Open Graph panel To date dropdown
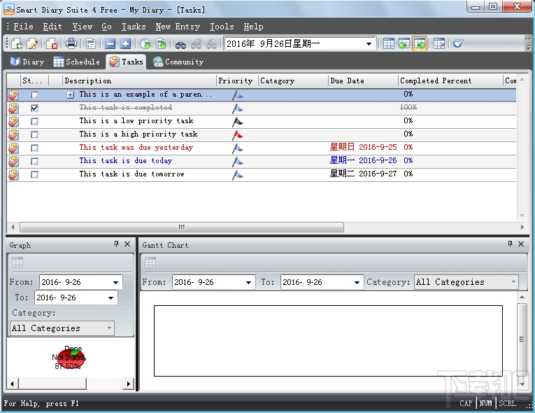Viewport: 535px width, 413px height. [x=111, y=297]
